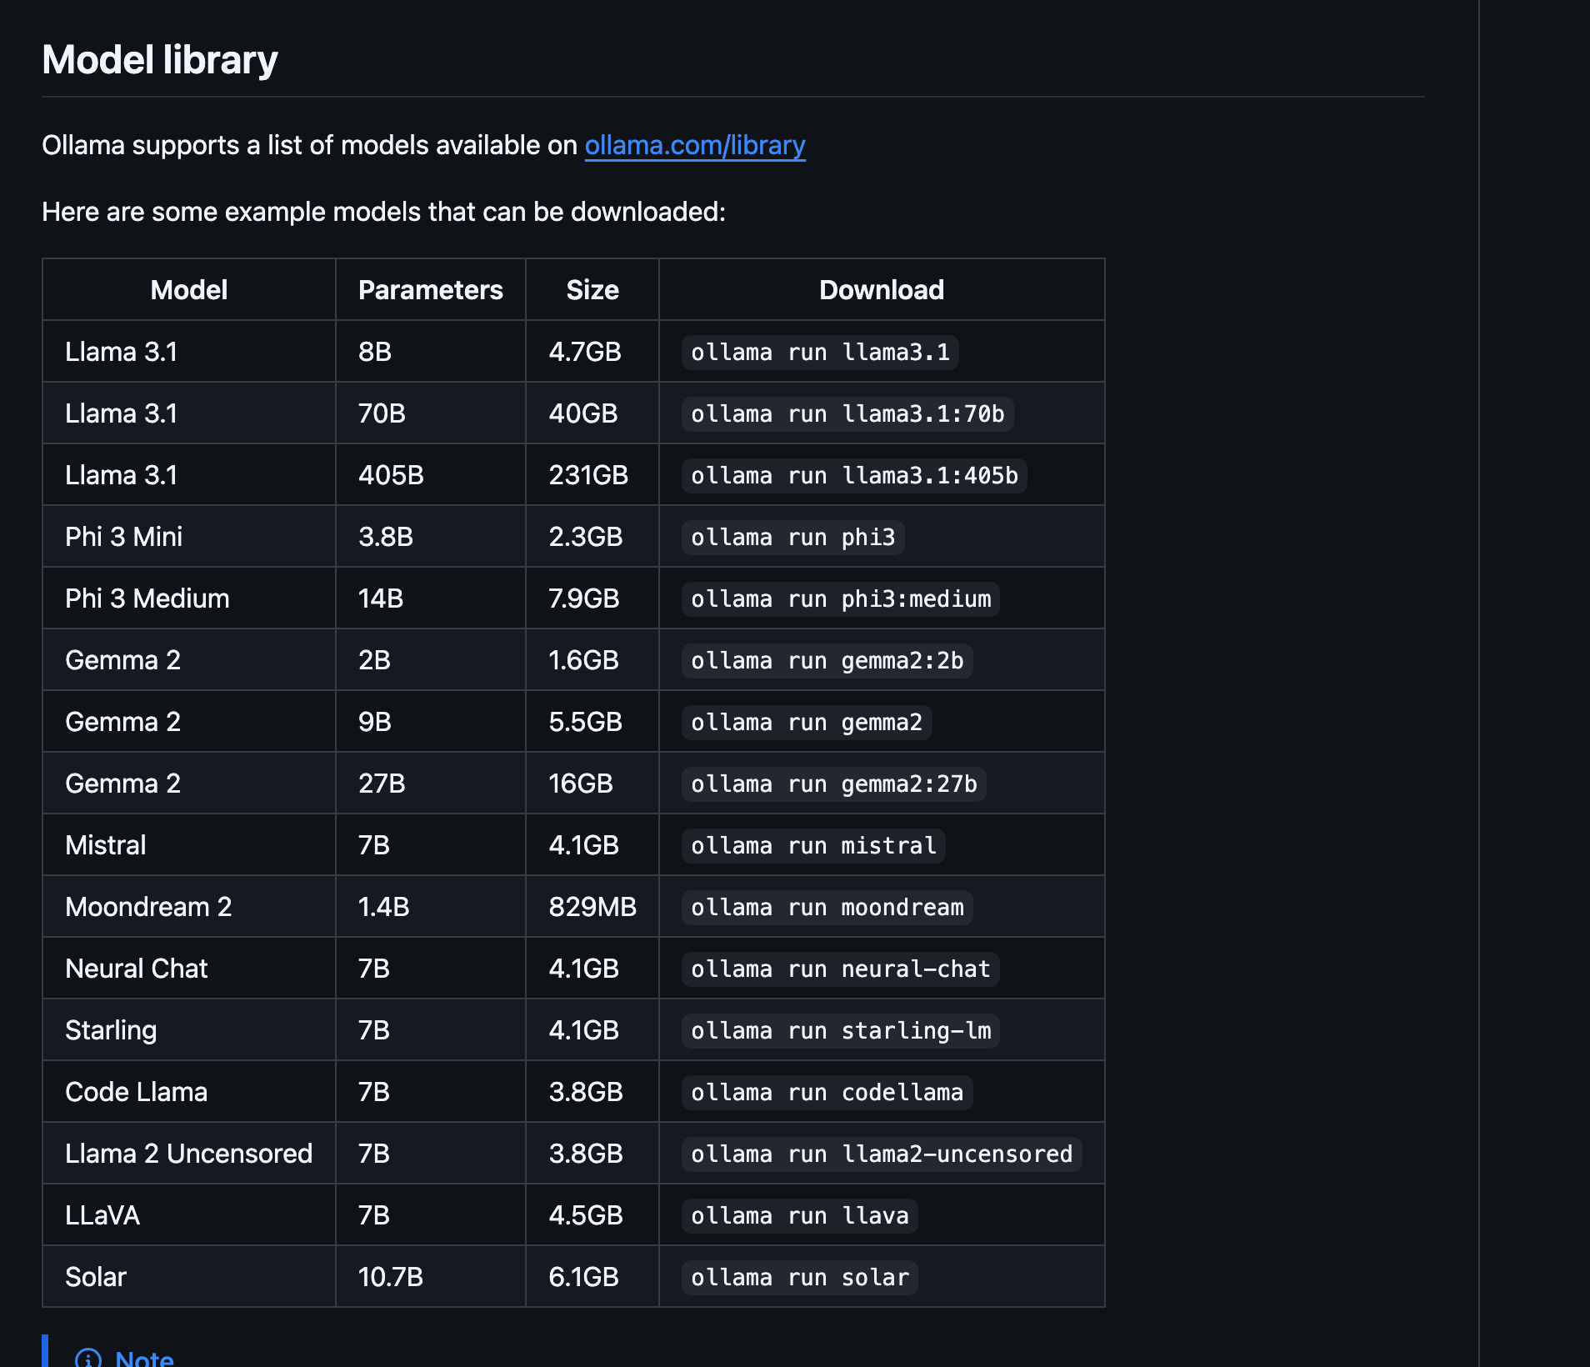The image size is (1590, 1367).
Task: Select the 'ollama run mistral' command
Action: coord(813,845)
